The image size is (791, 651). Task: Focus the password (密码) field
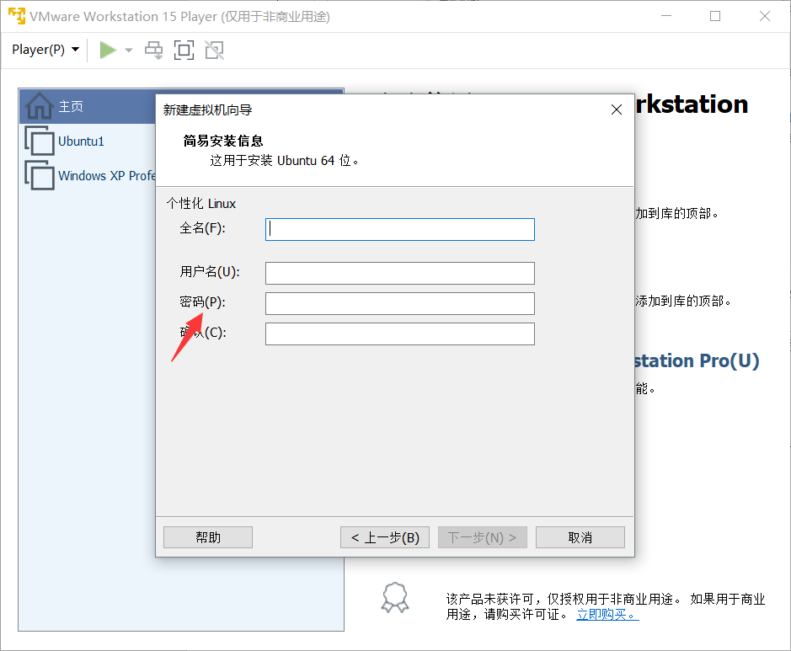[400, 303]
